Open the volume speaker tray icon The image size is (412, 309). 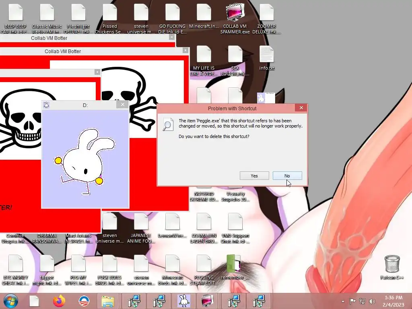(x=372, y=301)
